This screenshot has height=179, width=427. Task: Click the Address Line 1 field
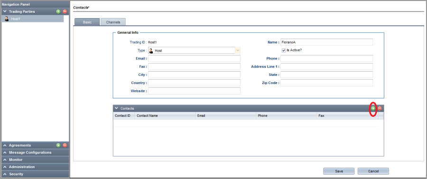point(326,67)
